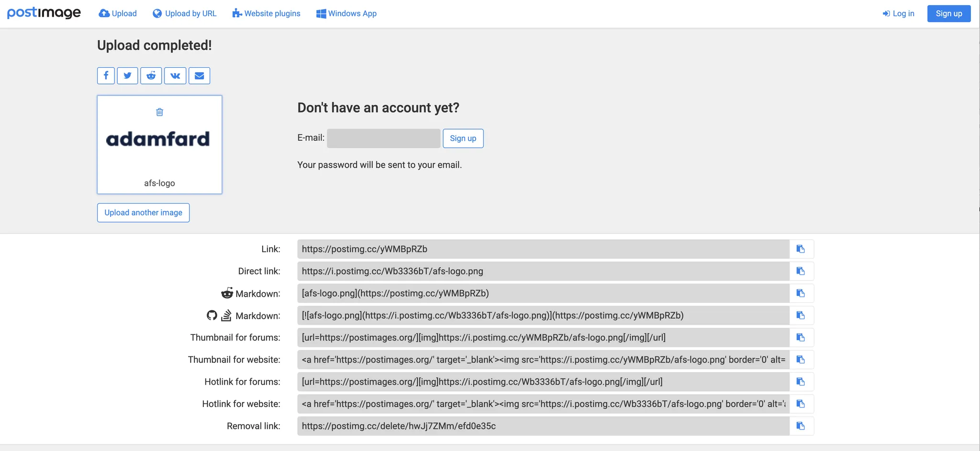Share upload via email icon
Viewport: 980px width, 451px height.
pos(200,75)
